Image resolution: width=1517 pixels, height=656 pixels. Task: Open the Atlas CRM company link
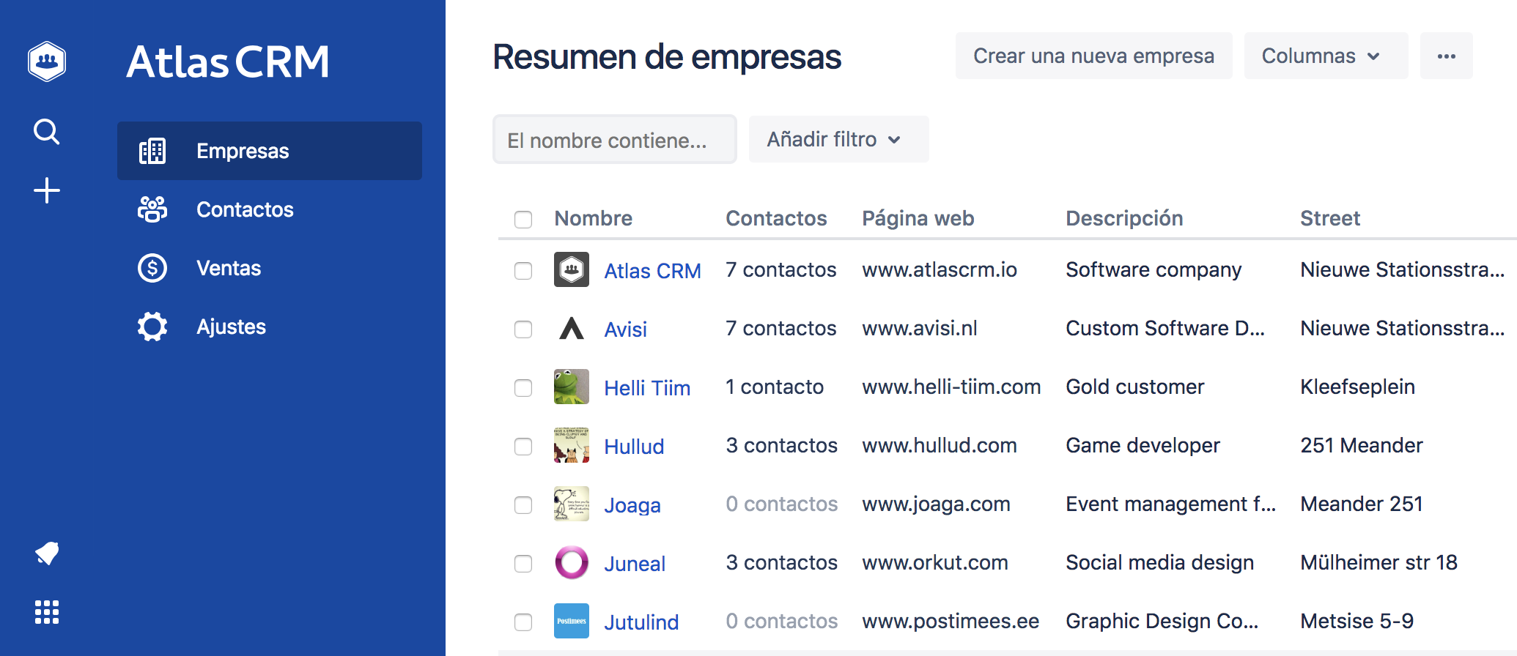(652, 271)
